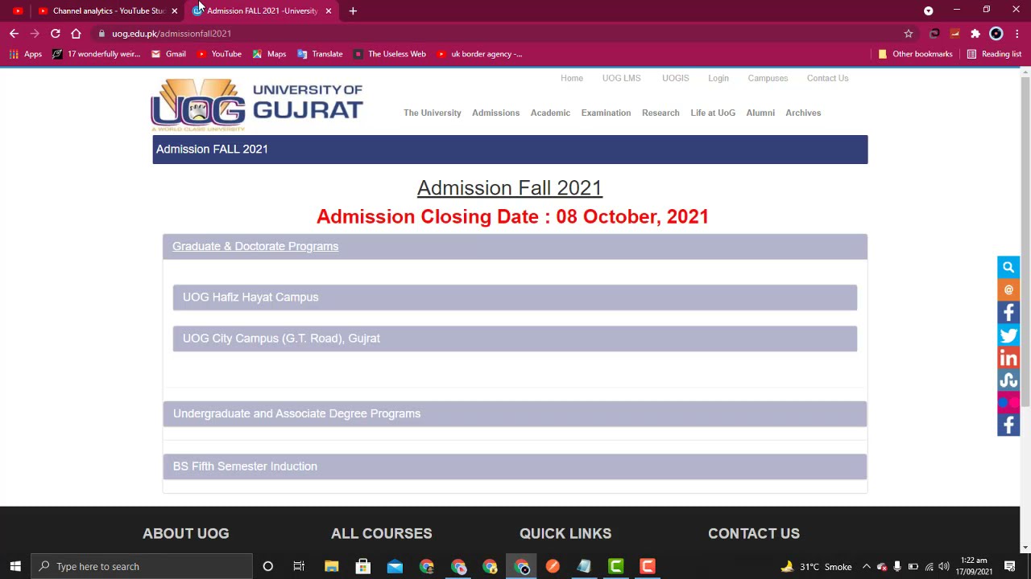Screen dimensions: 1031x579
Task: Open the Chrome three-dot menu
Action: tap(1017, 33)
